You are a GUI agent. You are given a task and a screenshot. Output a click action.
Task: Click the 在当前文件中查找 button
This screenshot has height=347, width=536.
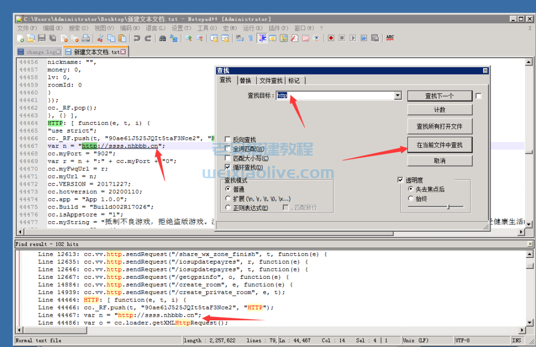point(440,145)
